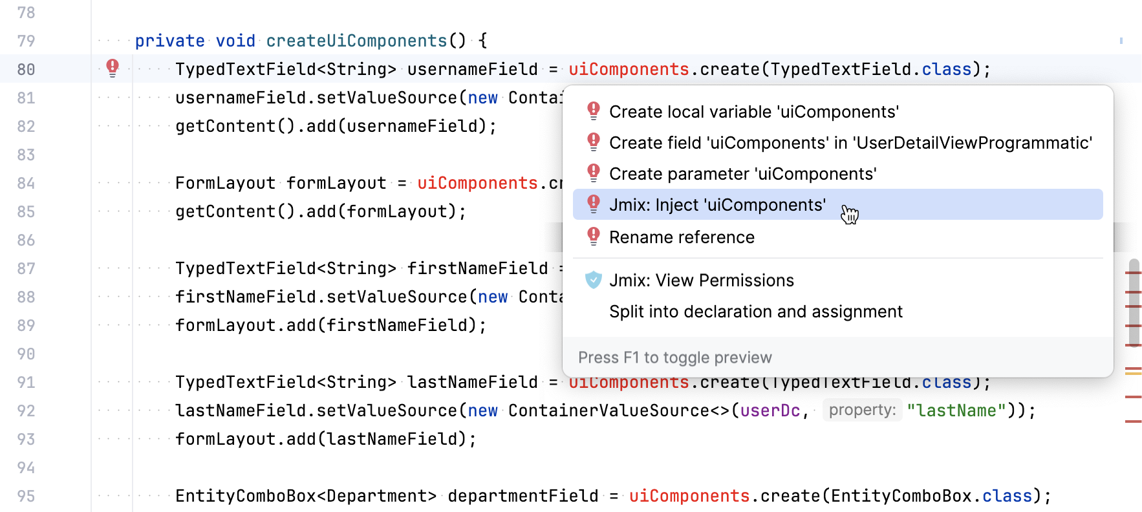This screenshot has width=1142, height=512.
Task: Click the bulb icon beside Jmix: Inject 'uiComponents'
Action: pos(593,204)
